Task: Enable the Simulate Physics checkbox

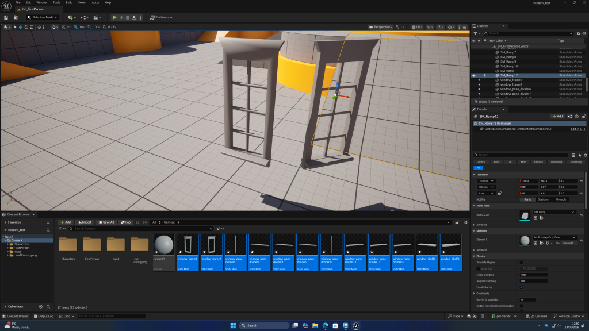Action: (522, 262)
